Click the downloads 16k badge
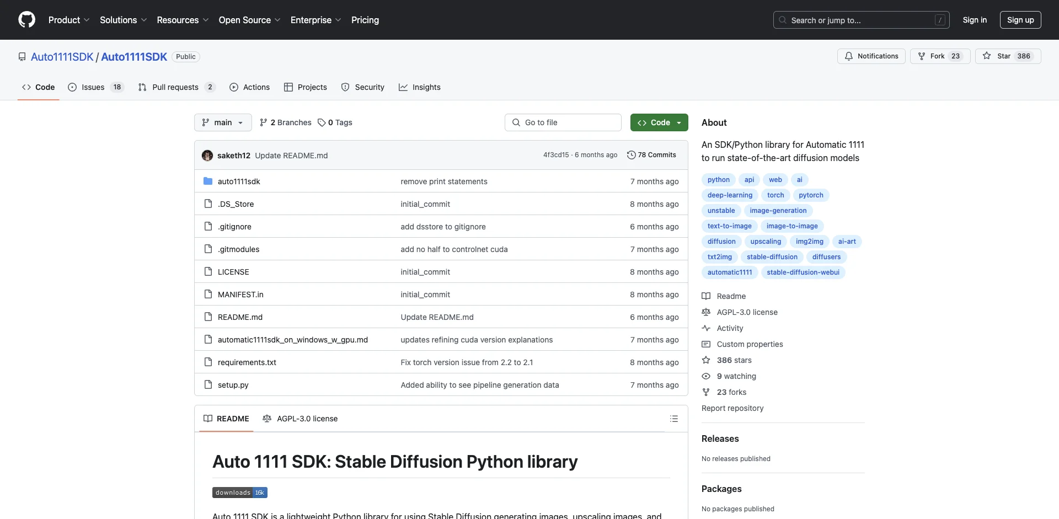Viewport: 1059px width, 519px height. click(x=240, y=493)
